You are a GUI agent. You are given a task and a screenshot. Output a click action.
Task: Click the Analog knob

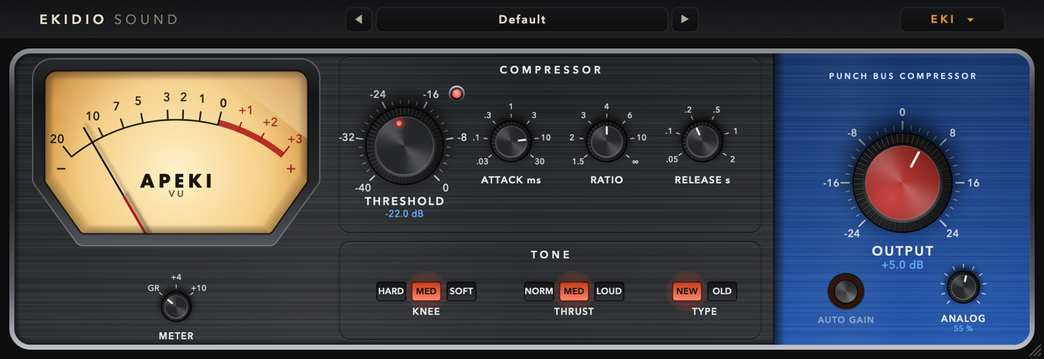coord(964,288)
